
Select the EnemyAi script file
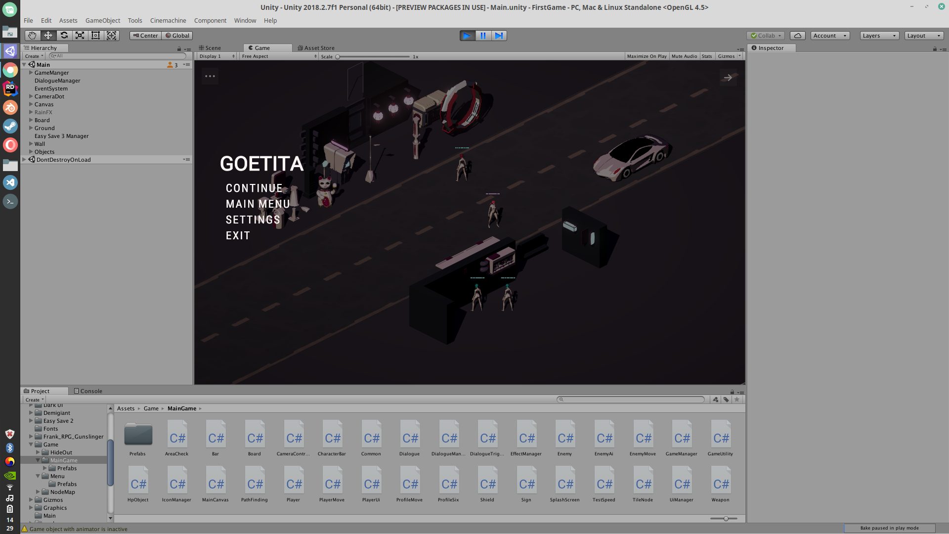[604, 438]
